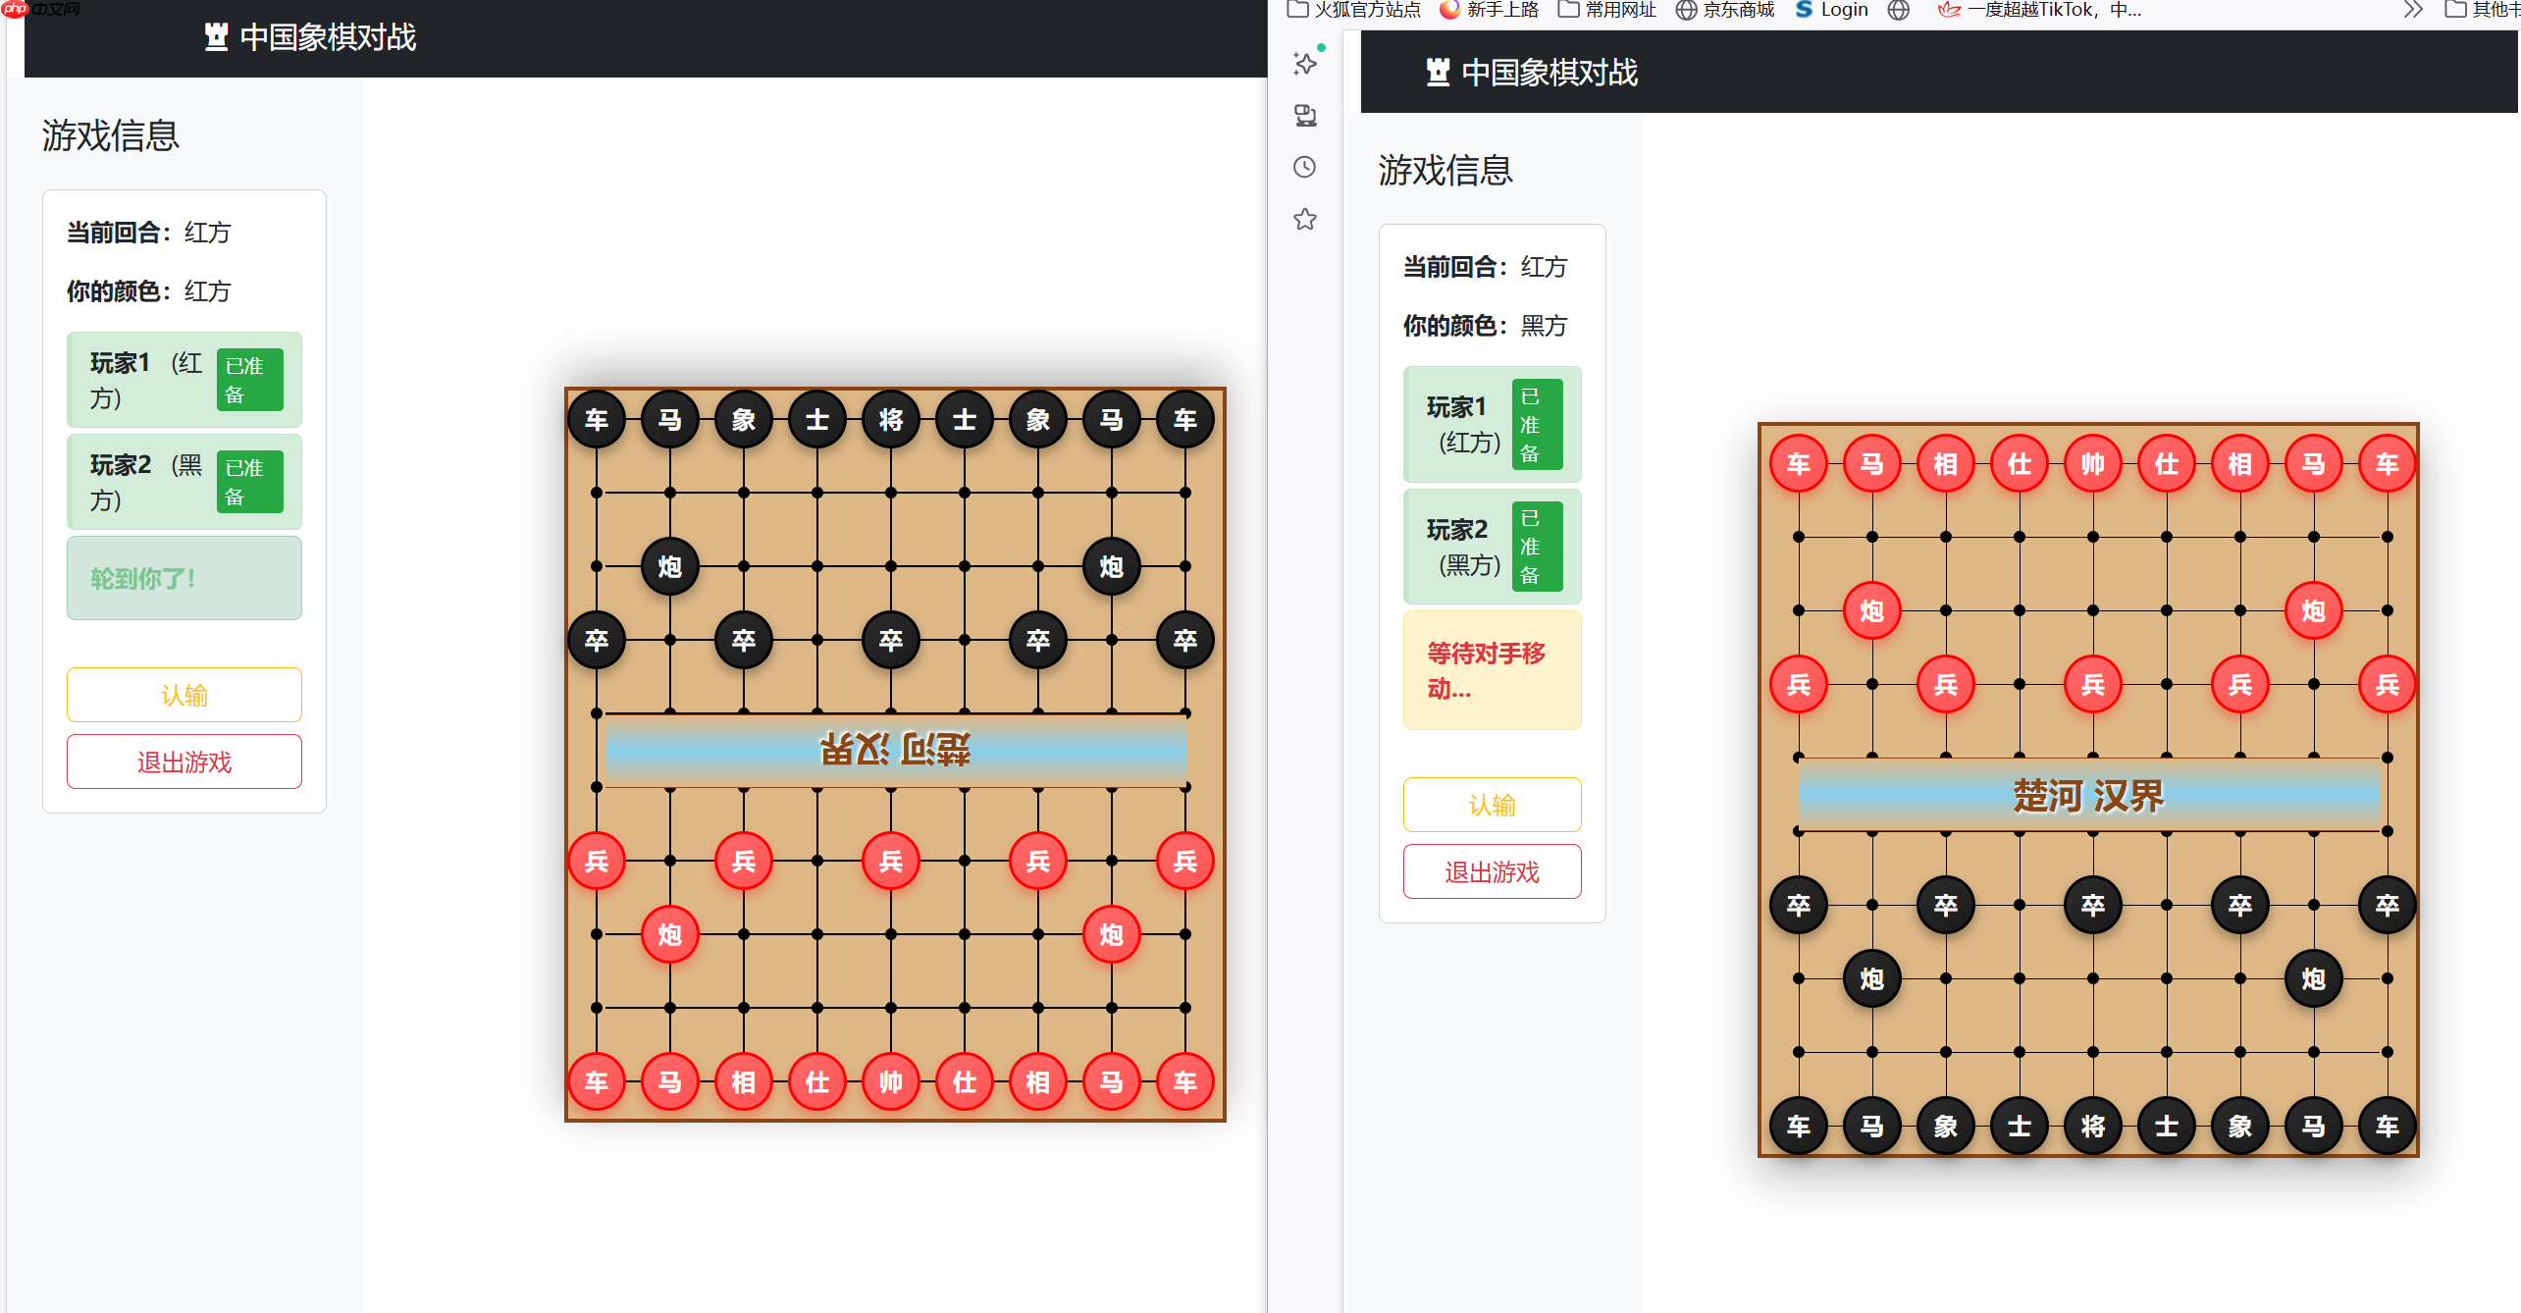Select the black 将 piece on the right board
This screenshot has height=1313, width=2521.
coord(2092,1126)
